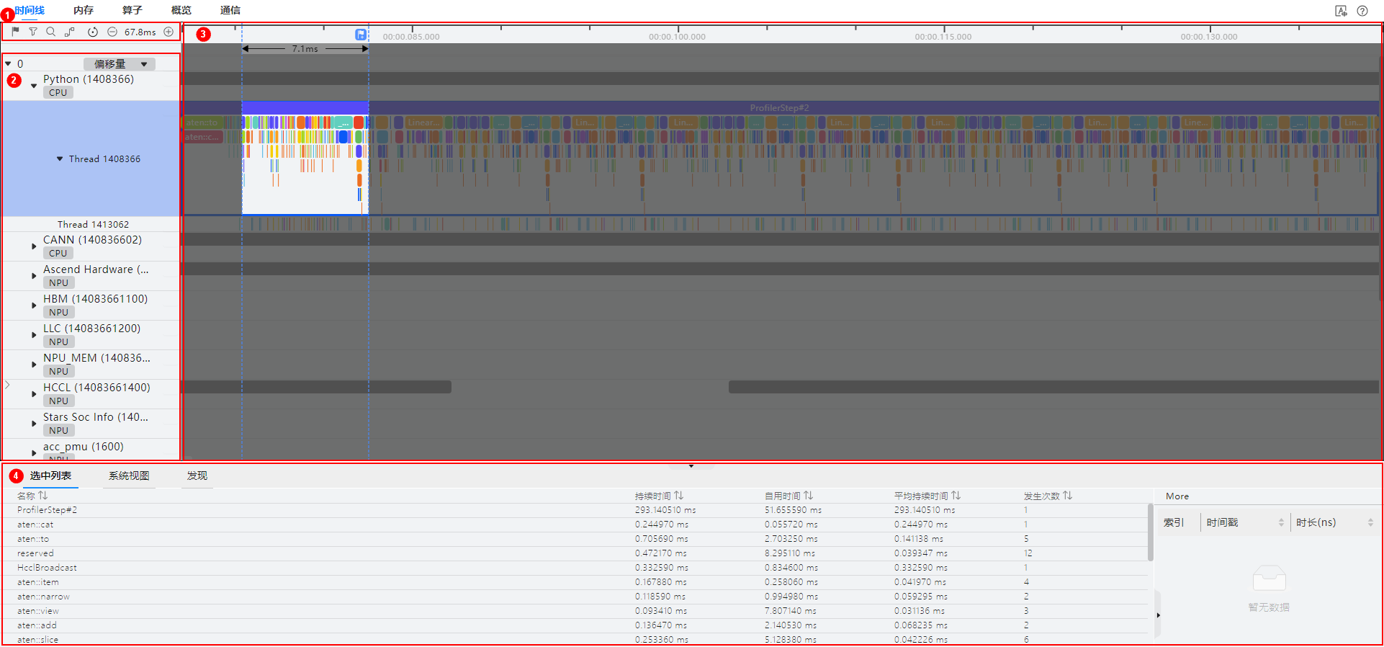The image size is (1384, 647).
Task: Click the flag marker icon in timeline toolbar
Action: pos(16,32)
